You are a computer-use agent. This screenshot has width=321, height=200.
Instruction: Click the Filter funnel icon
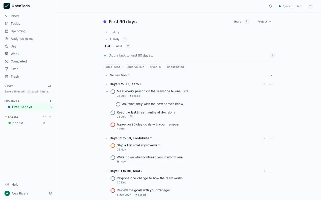[7, 69]
